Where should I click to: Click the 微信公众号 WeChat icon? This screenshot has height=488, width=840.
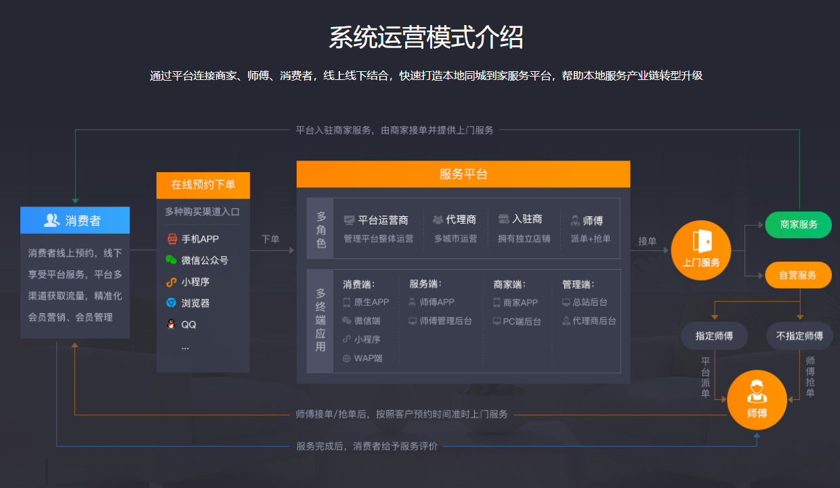[171, 258]
